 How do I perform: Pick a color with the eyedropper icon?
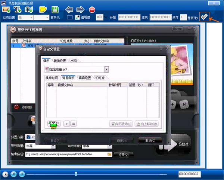tap(77, 18)
